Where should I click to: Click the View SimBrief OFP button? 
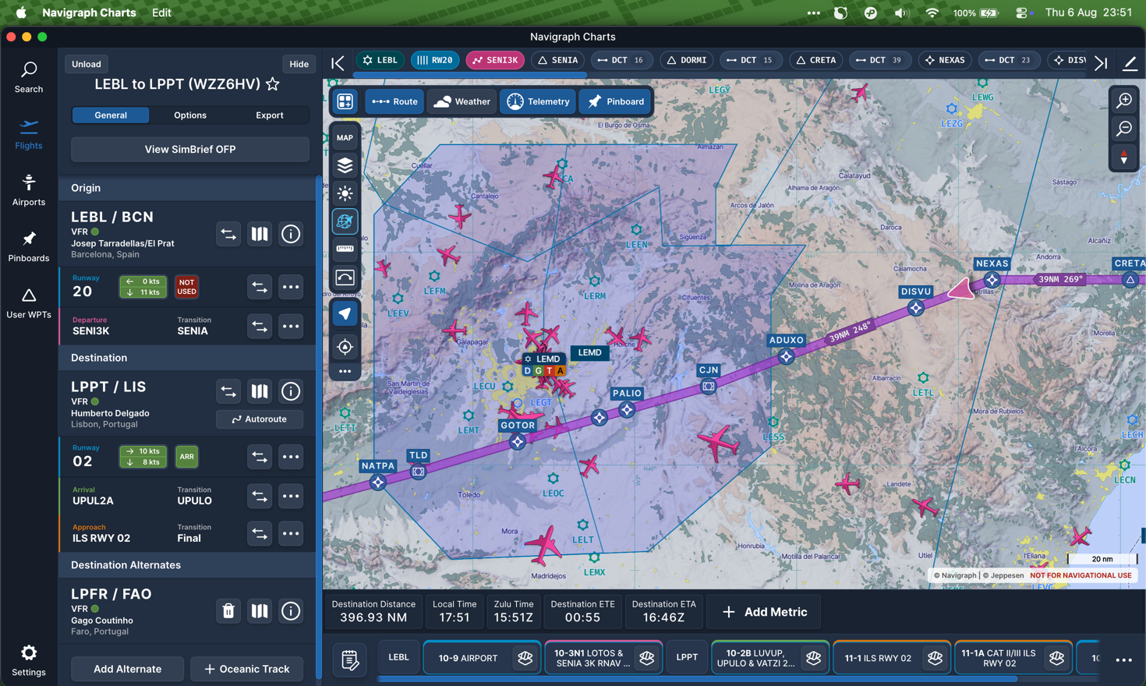pyautogui.click(x=190, y=150)
